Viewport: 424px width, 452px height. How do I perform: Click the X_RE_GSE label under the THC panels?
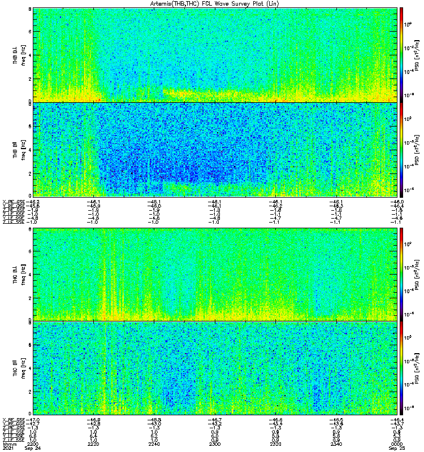(x=14, y=420)
